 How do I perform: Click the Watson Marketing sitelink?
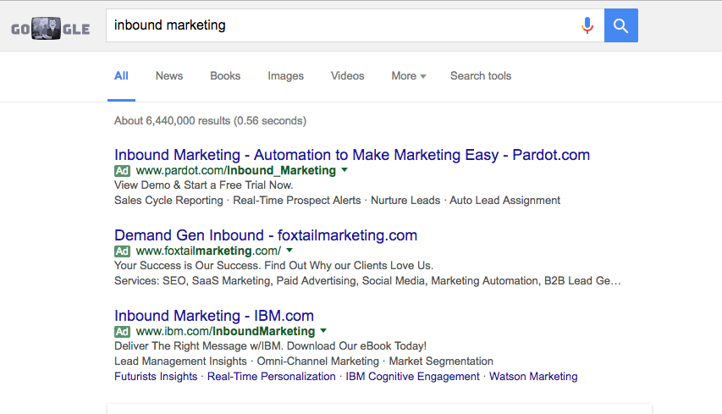tap(533, 377)
